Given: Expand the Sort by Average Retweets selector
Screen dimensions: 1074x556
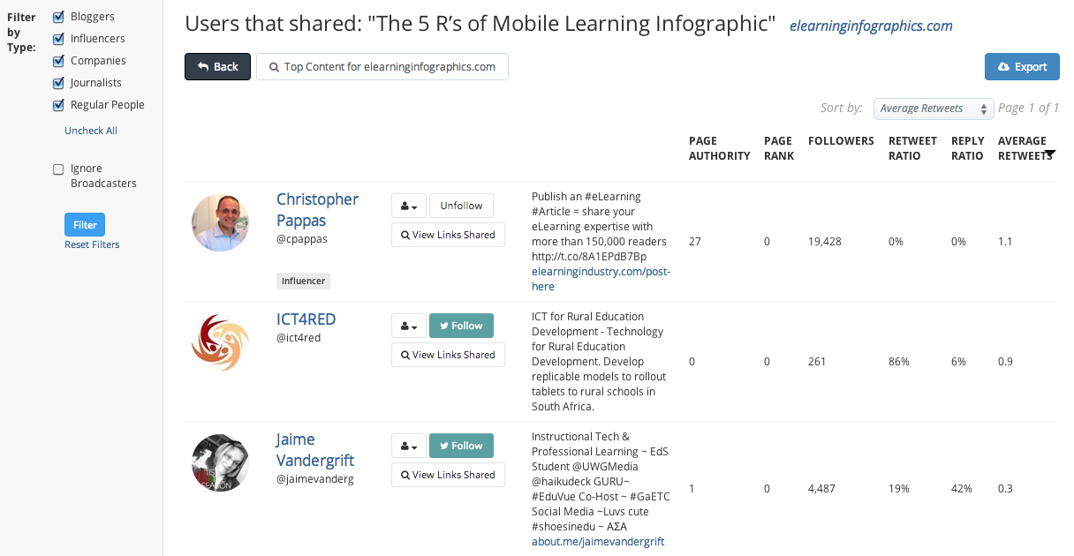Looking at the screenshot, I should tap(934, 109).
